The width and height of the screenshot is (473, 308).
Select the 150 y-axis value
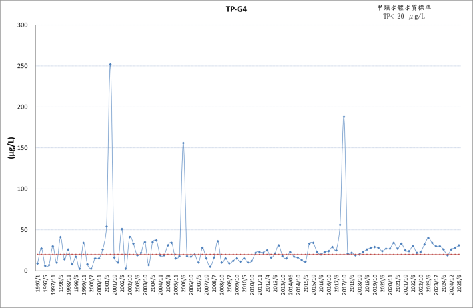tap(22, 147)
